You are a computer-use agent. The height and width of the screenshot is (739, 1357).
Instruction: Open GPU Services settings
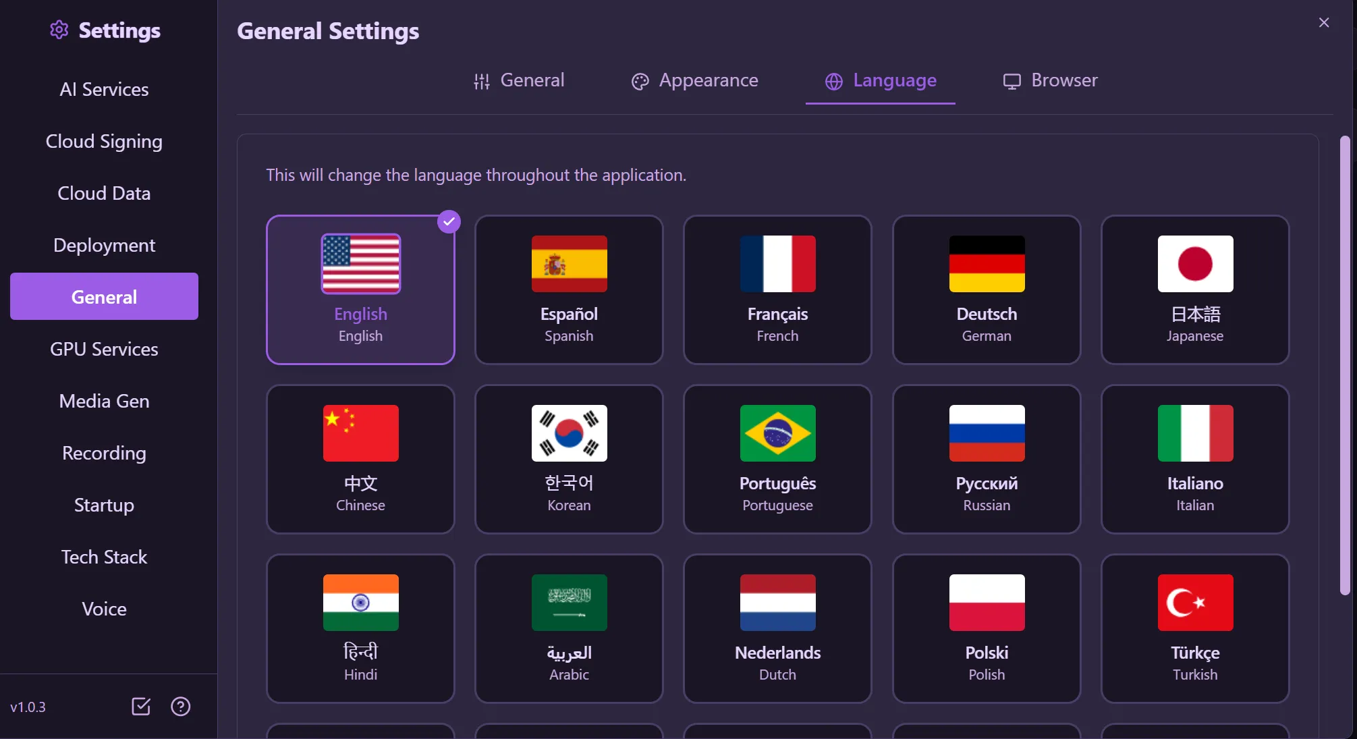[x=104, y=349]
